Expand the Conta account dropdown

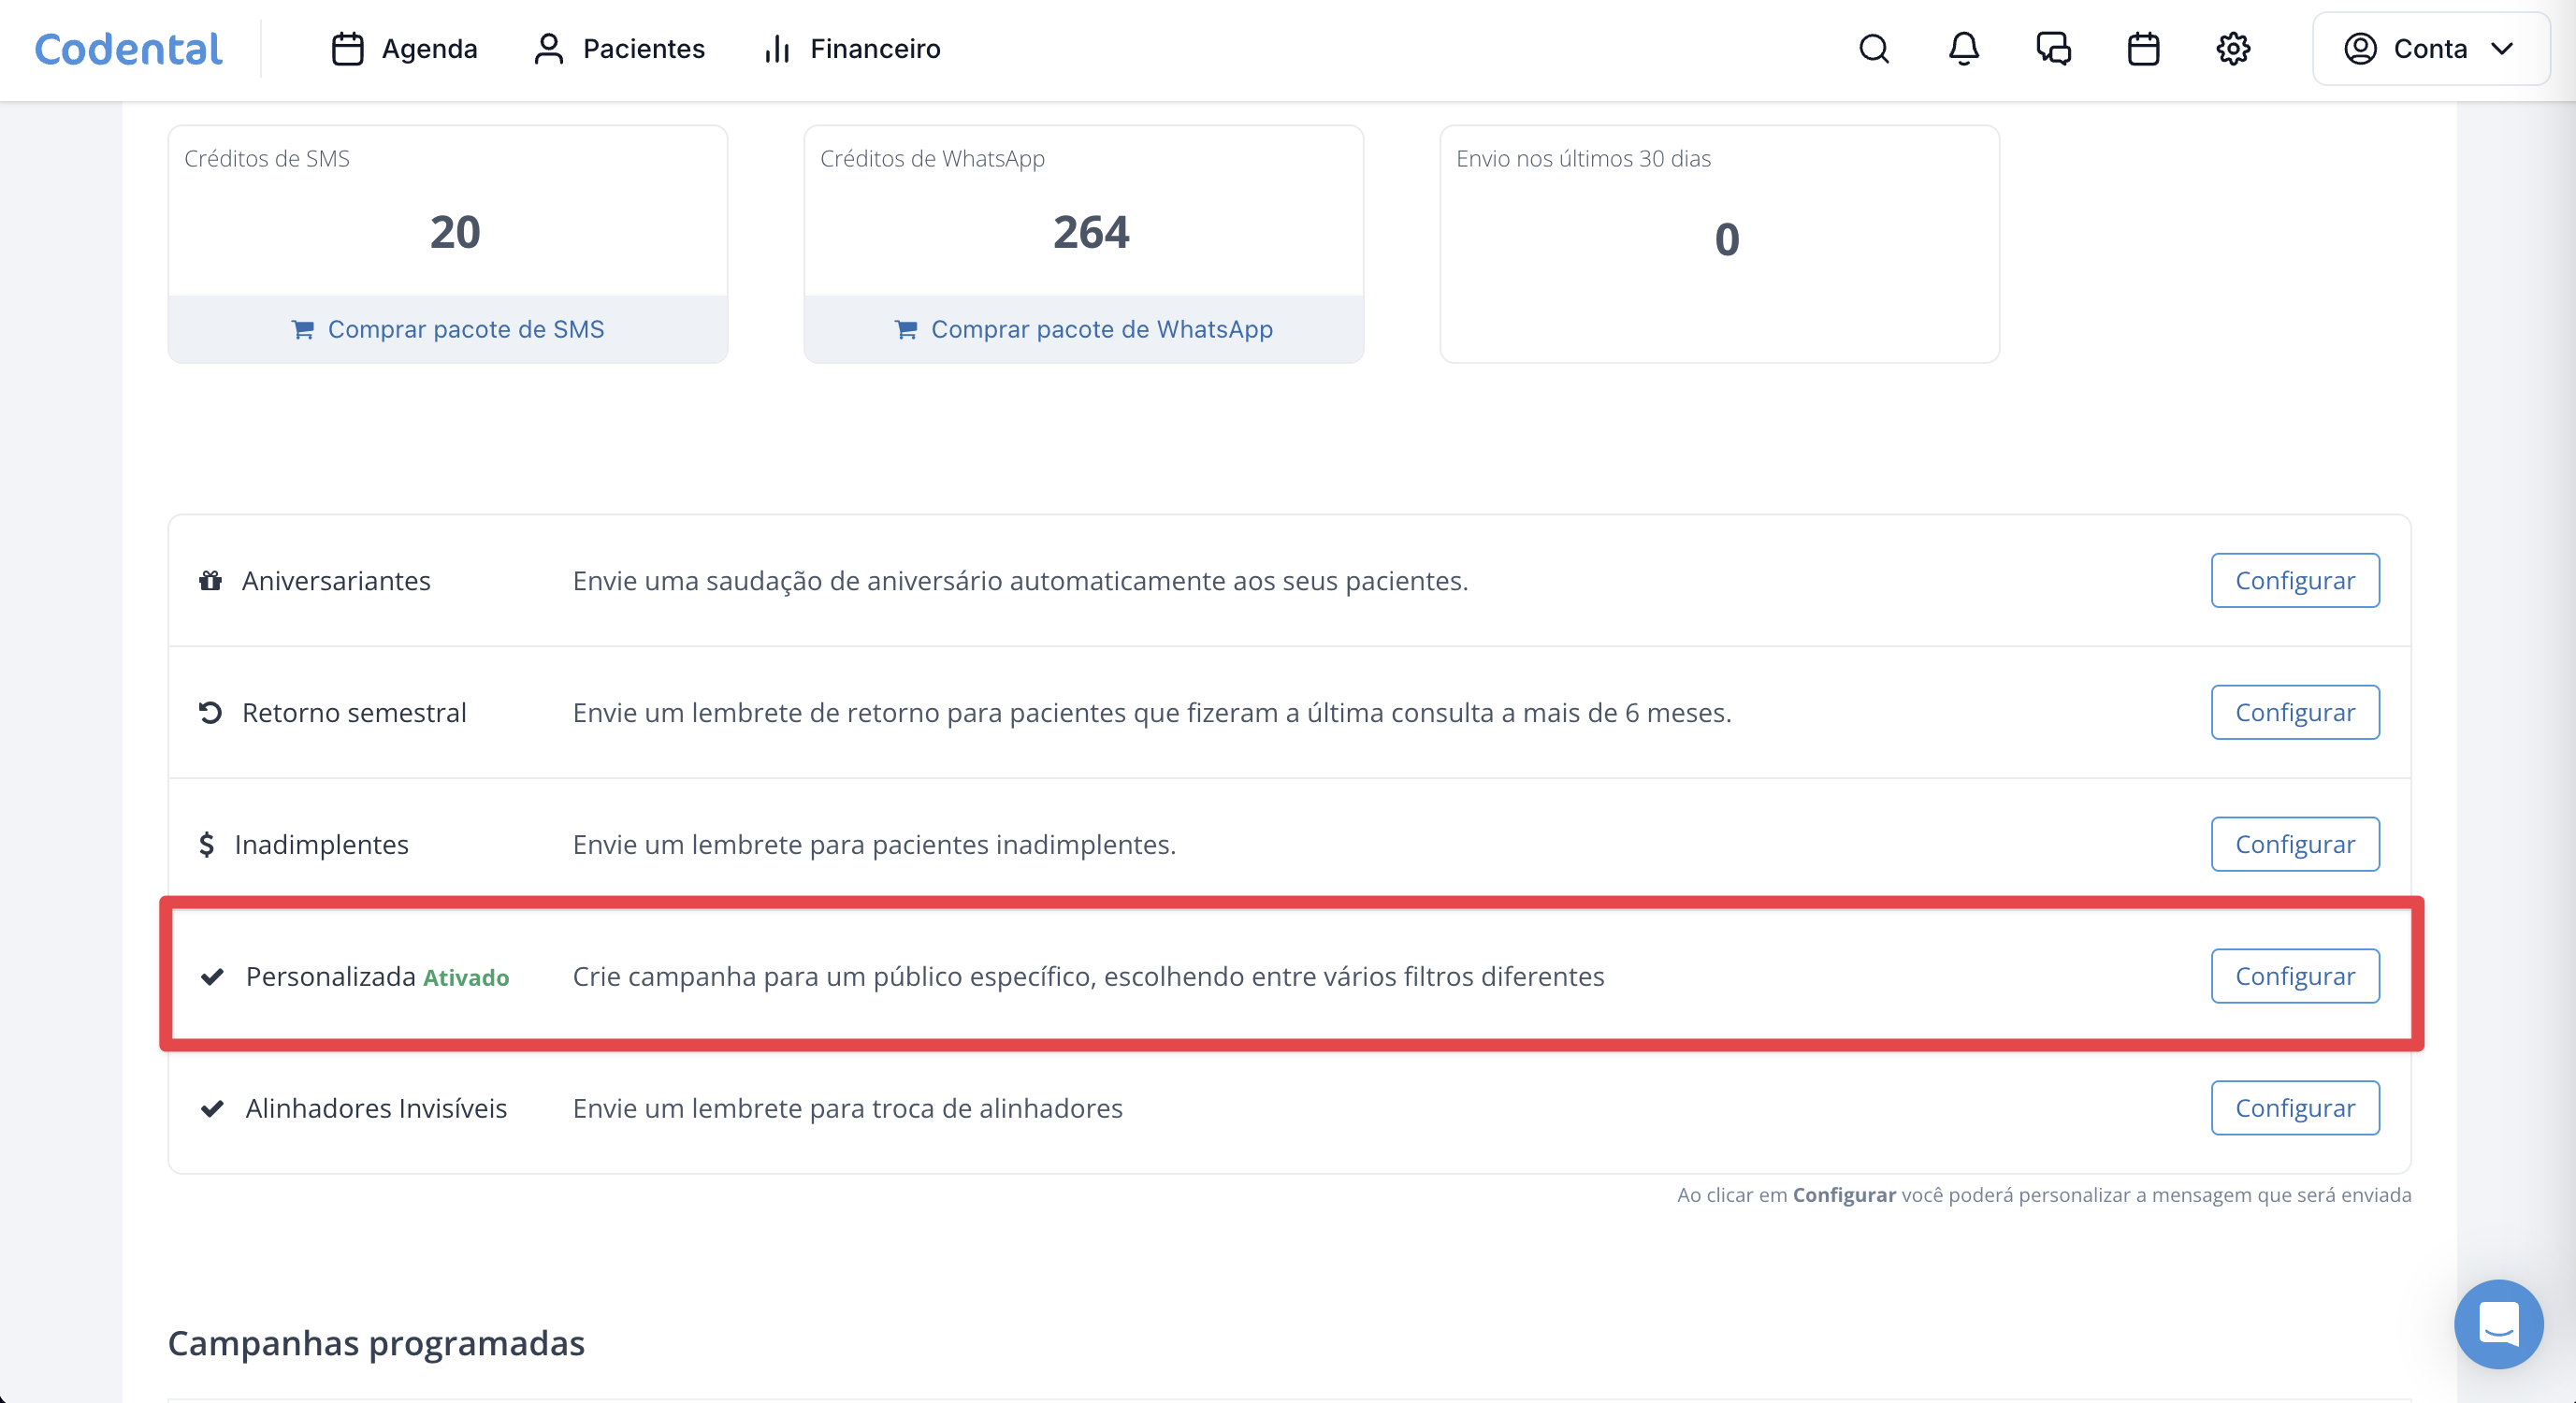tap(2430, 49)
